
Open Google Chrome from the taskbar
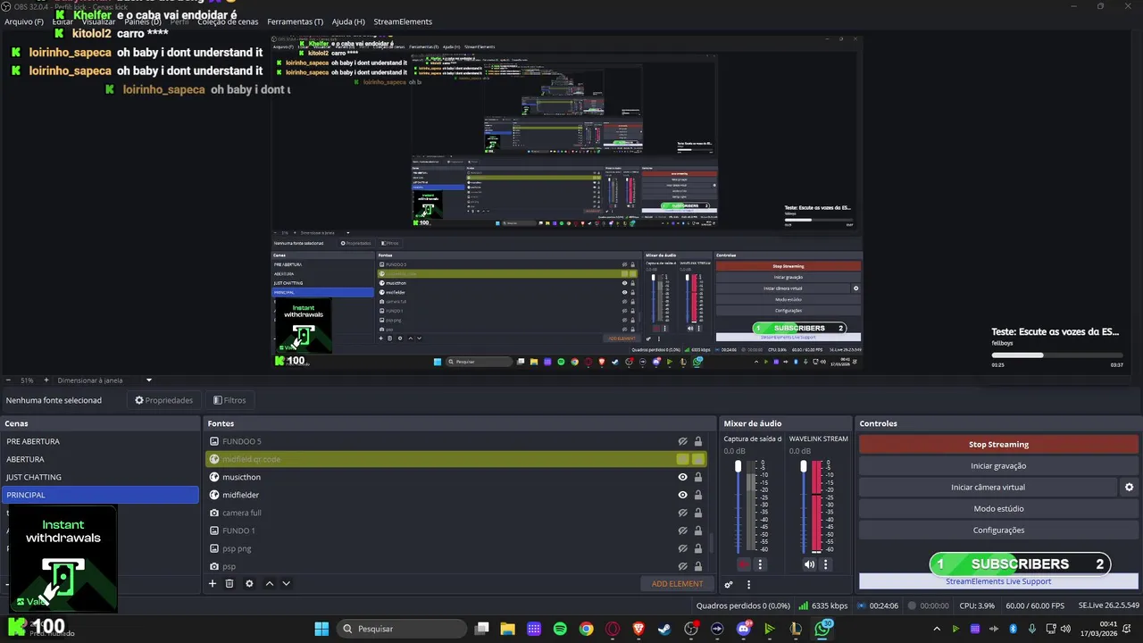586,629
